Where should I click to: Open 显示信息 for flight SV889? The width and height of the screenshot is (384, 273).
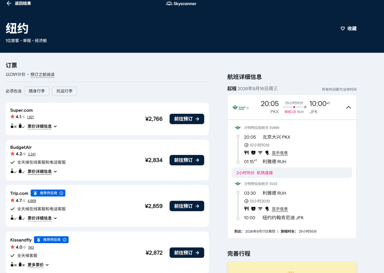pyautogui.click(x=280, y=153)
